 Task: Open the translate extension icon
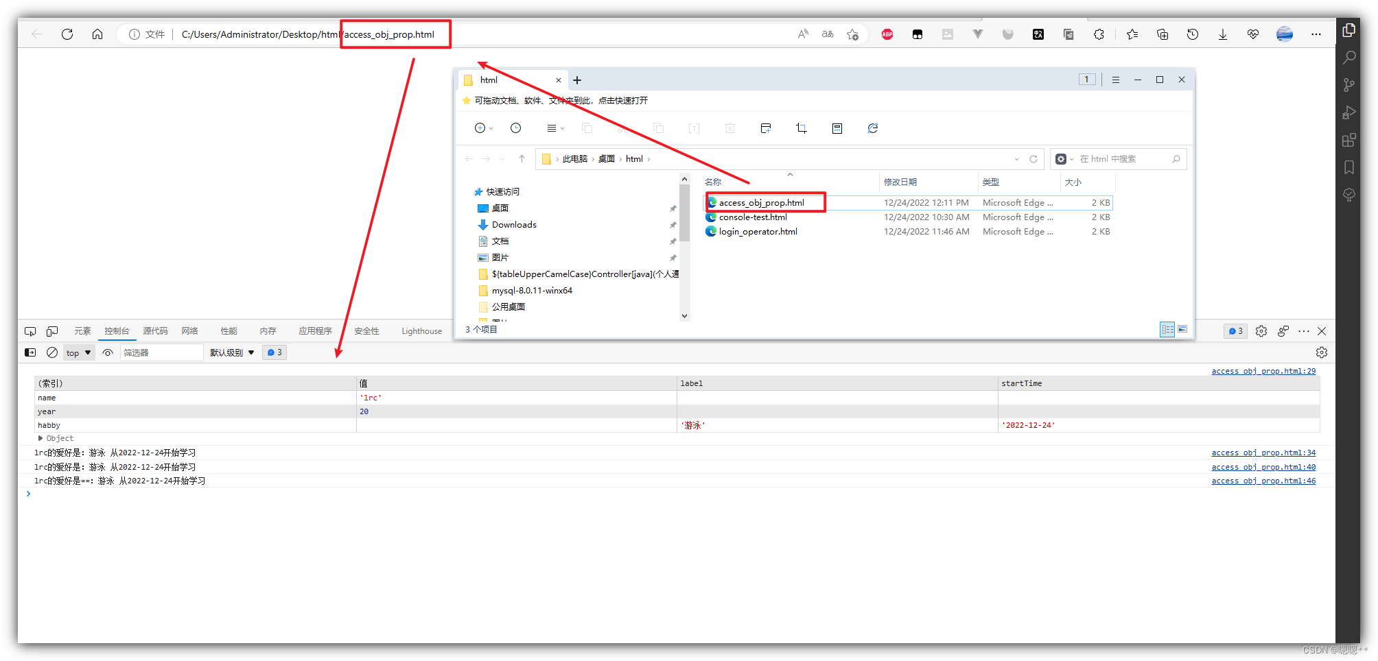tap(1038, 34)
